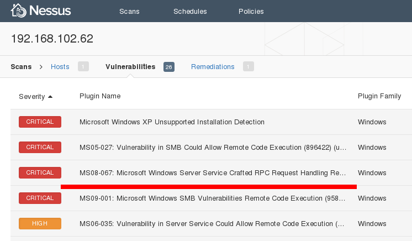Click CRITICAL badge for MS05-027
The height and width of the screenshot is (241, 412).
(x=40, y=148)
